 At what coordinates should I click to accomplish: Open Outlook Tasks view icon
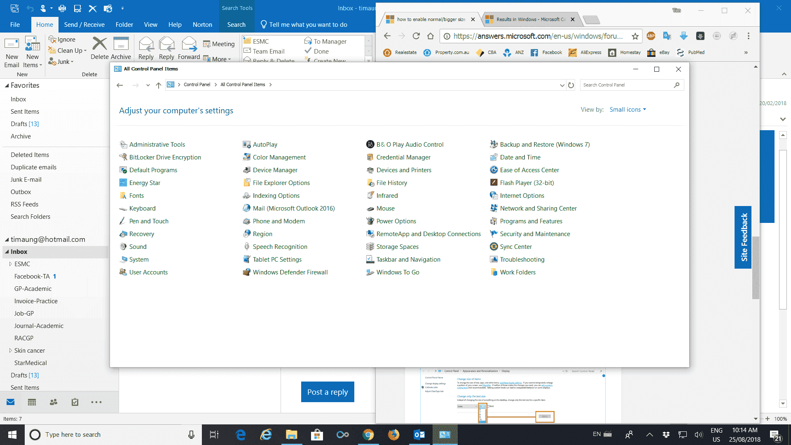75,402
